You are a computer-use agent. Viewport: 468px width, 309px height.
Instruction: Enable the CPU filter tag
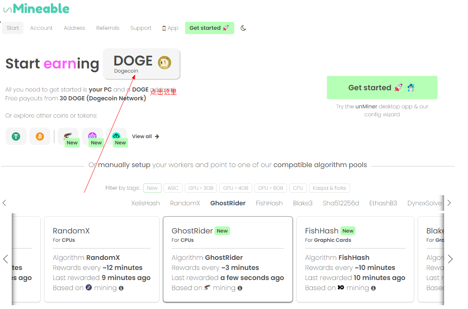(x=298, y=188)
